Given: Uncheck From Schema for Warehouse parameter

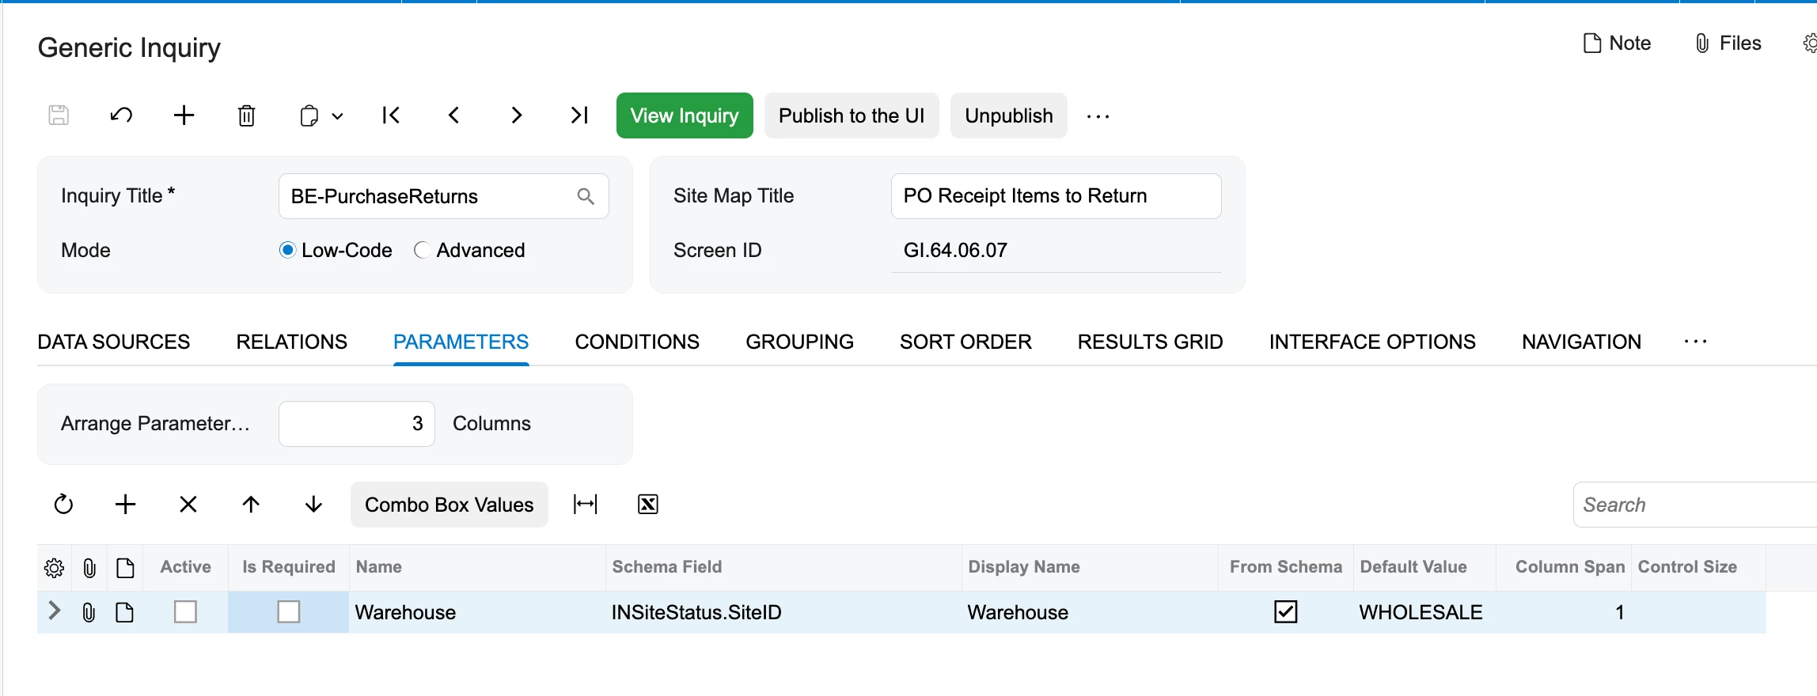Looking at the screenshot, I should 1286,612.
